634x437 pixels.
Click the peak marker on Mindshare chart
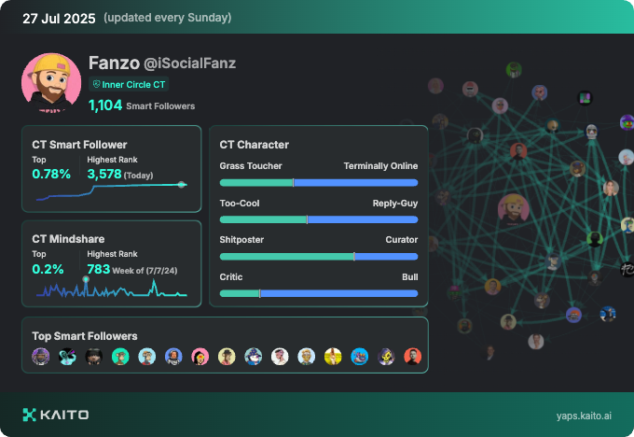[86, 279]
